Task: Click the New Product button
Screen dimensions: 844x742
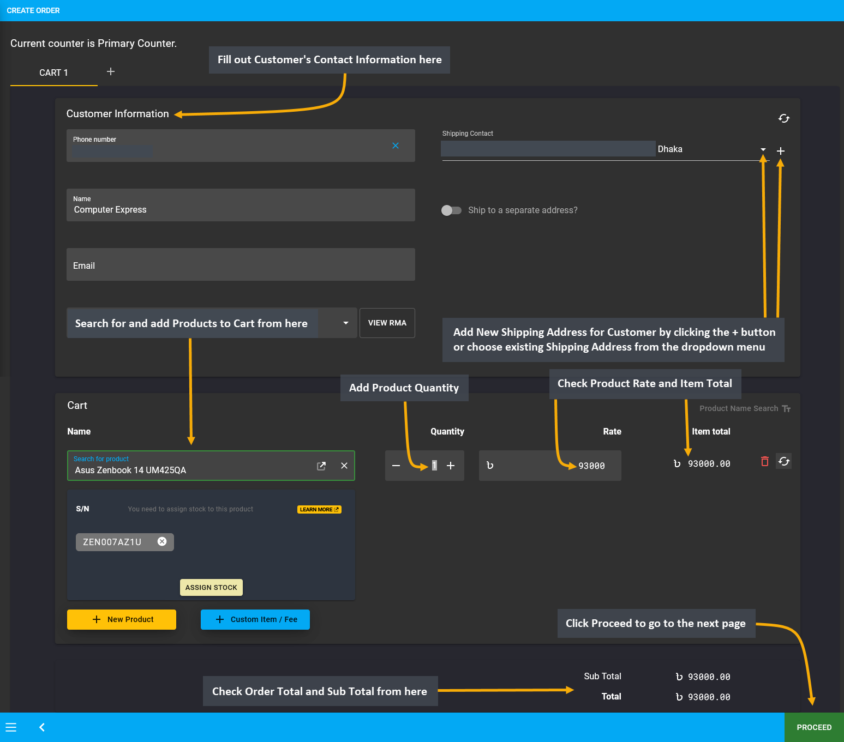Action: [x=122, y=619]
